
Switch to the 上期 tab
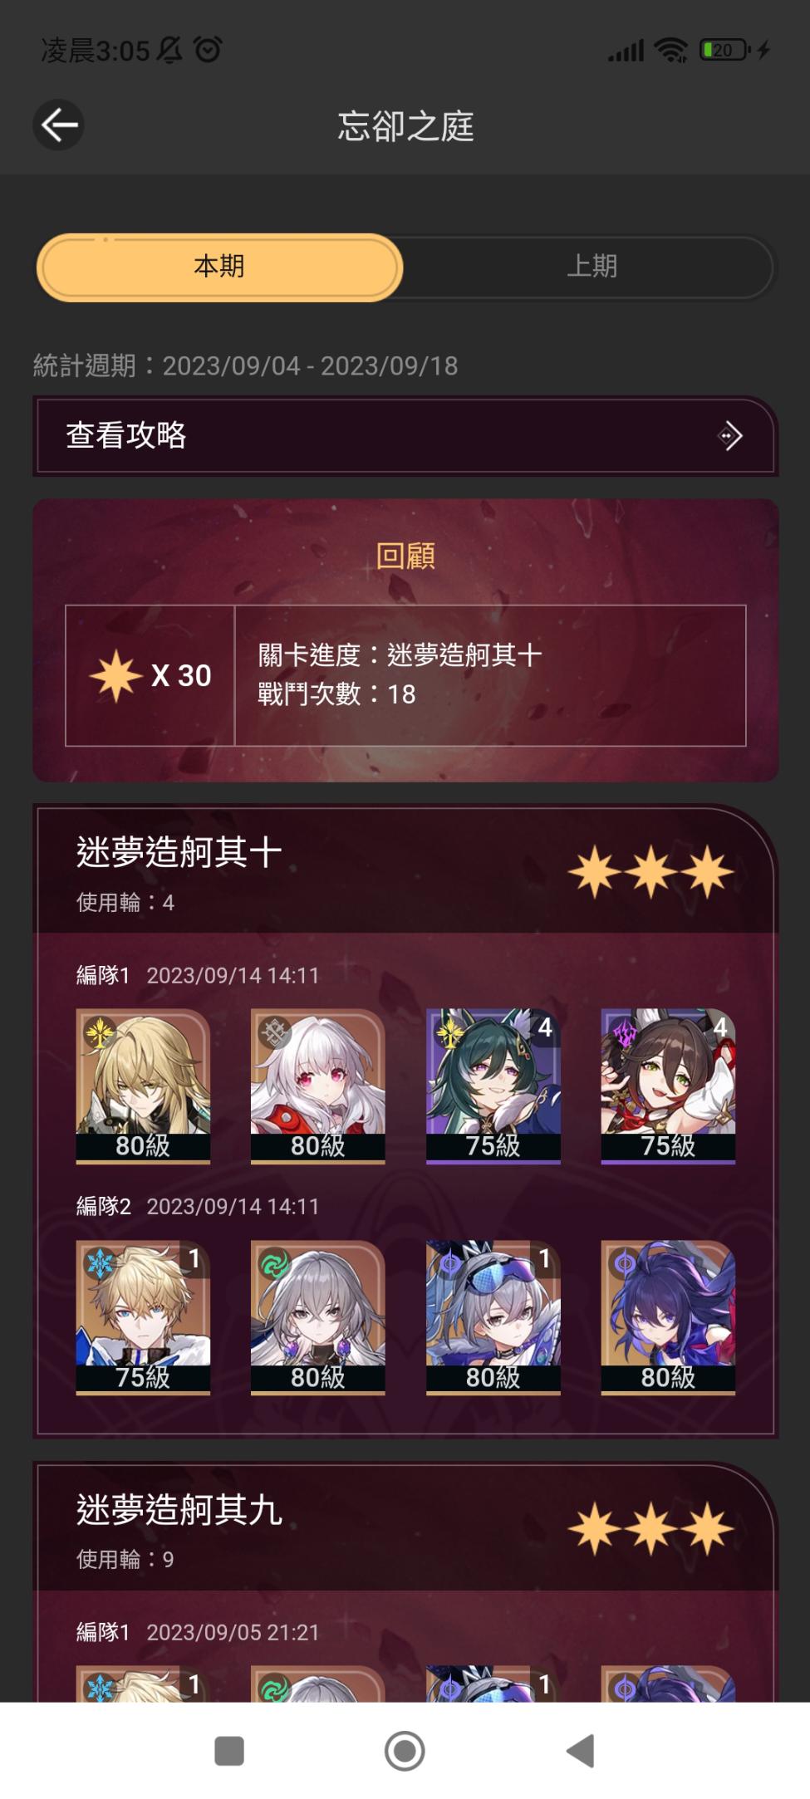click(592, 267)
